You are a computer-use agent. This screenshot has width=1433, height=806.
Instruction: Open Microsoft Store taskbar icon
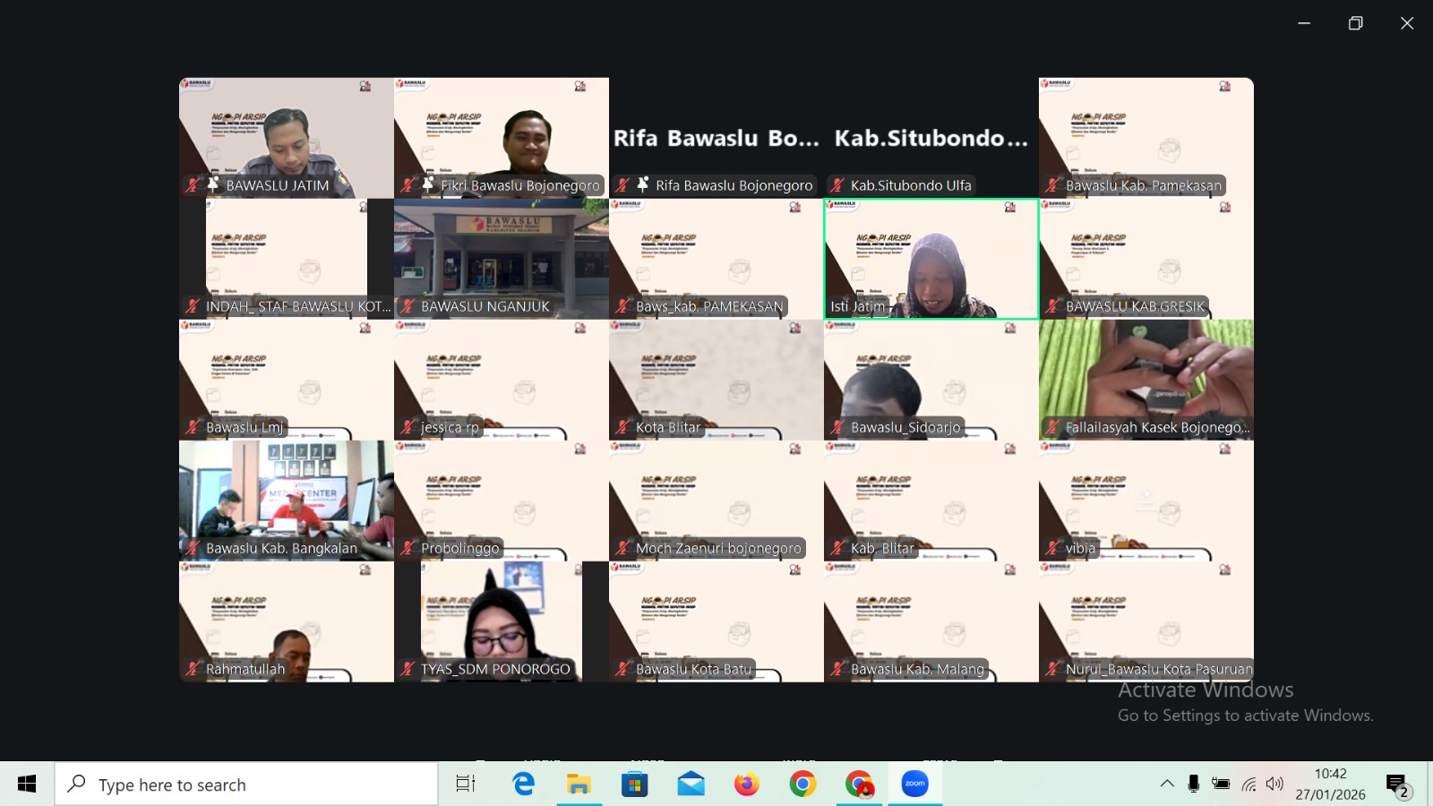634,785
